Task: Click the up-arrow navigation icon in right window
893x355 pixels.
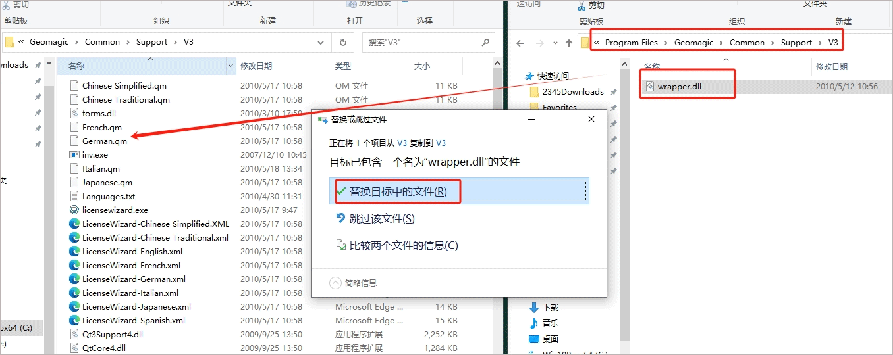Action: (569, 43)
